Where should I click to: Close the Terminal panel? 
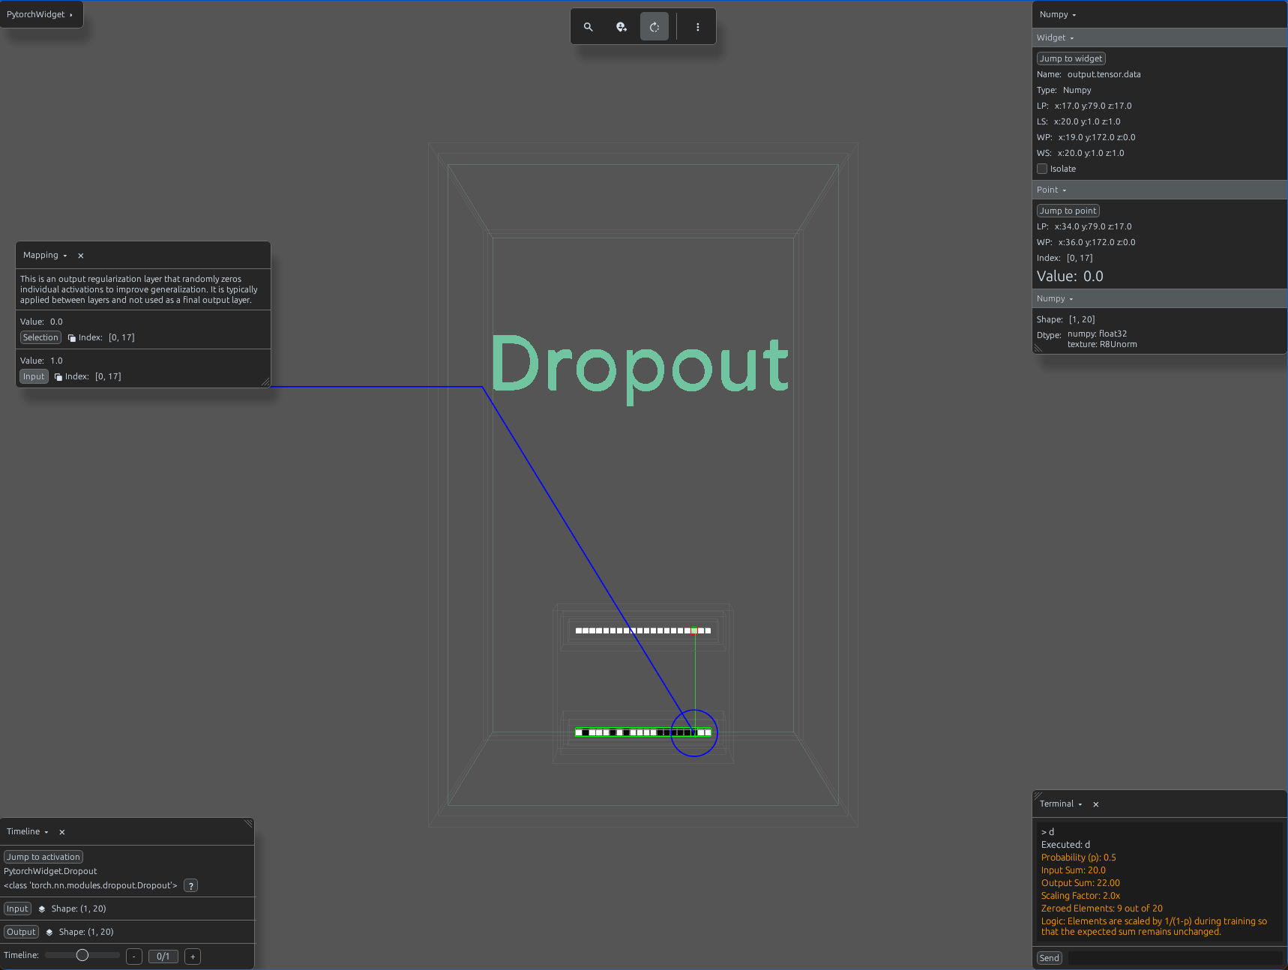(1096, 804)
